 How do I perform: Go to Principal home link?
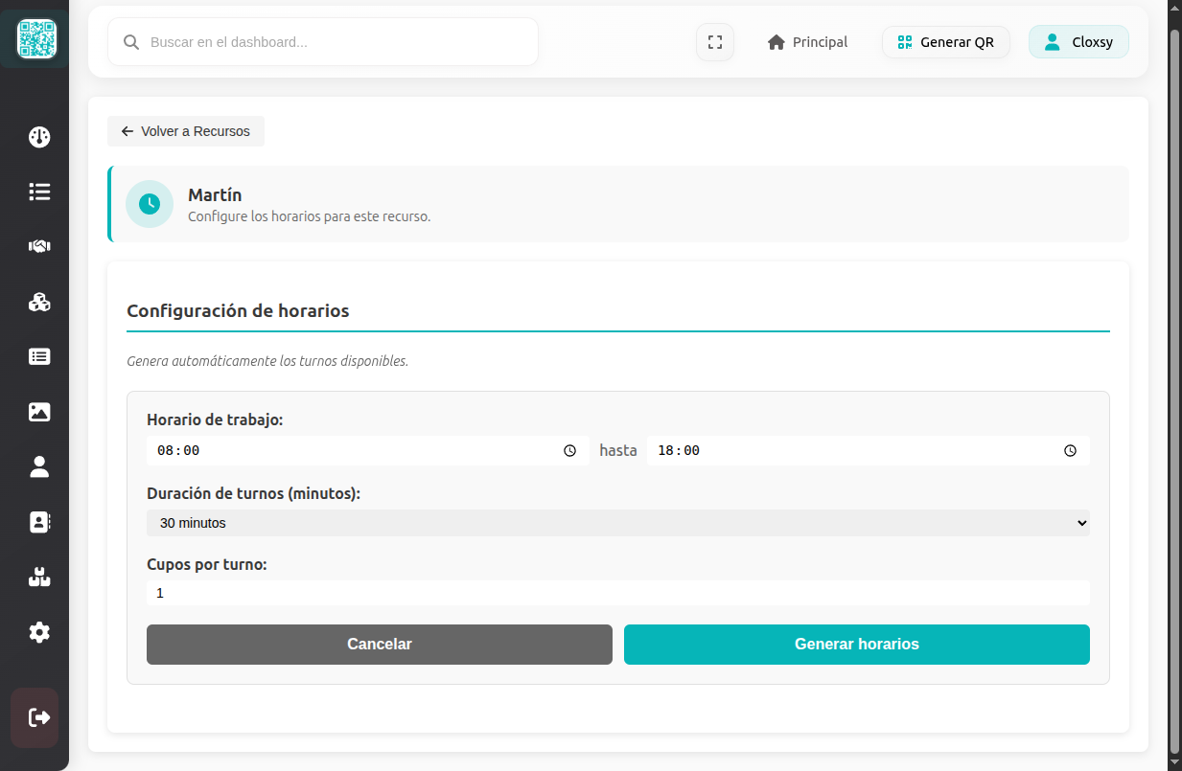pyautogui.click(x=807, y=42)
